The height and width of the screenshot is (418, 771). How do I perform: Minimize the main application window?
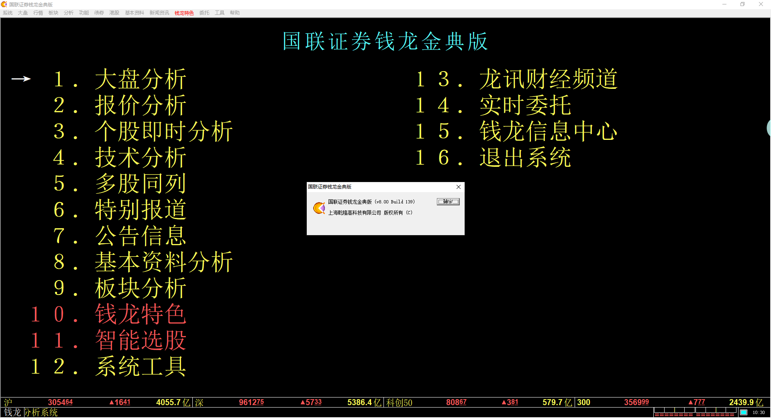click(724, 4)
